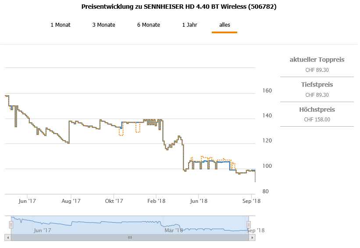Choose the 1 Jahr range tab

189,25
